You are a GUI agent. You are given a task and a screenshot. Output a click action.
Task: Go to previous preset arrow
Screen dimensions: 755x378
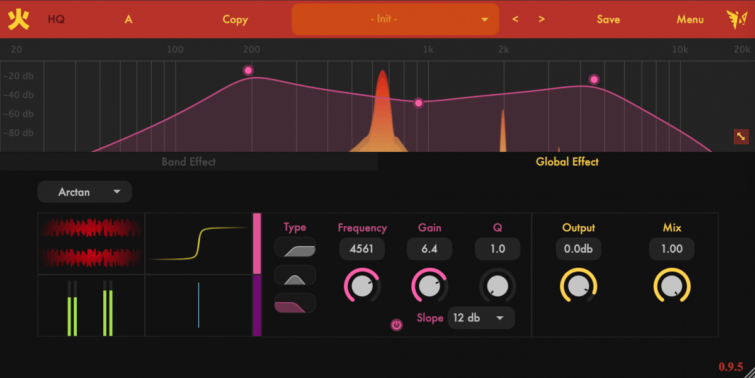515,20
